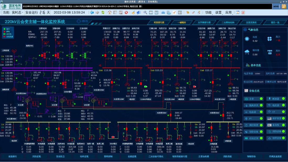This screenshot has width=288, height=162.
Task: Switch to the 一键顺控 tab
Action: pos(181,23)
